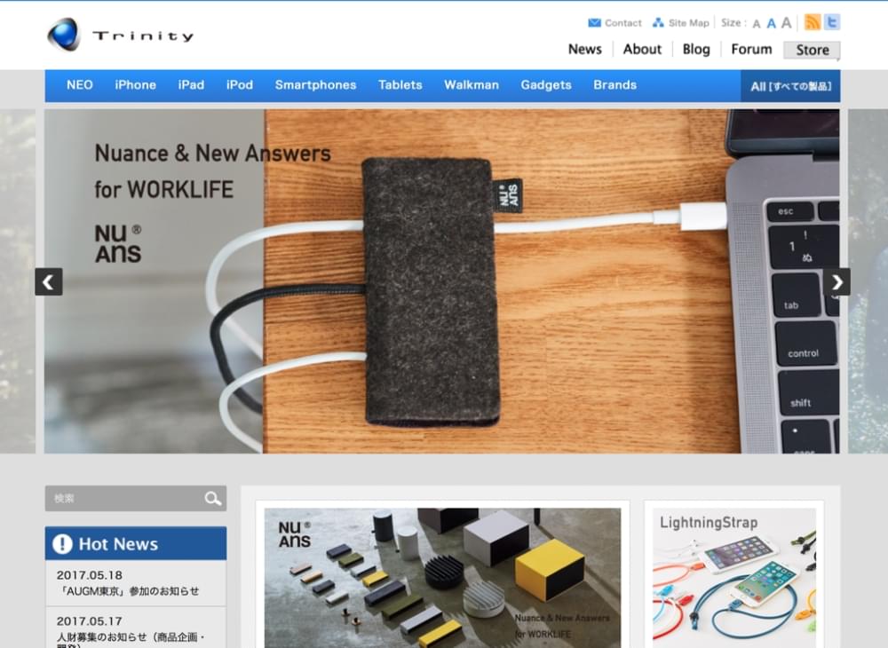888x648 pixels.
Task: Advance to next slide arrow
Action: [x=836, y=282]
